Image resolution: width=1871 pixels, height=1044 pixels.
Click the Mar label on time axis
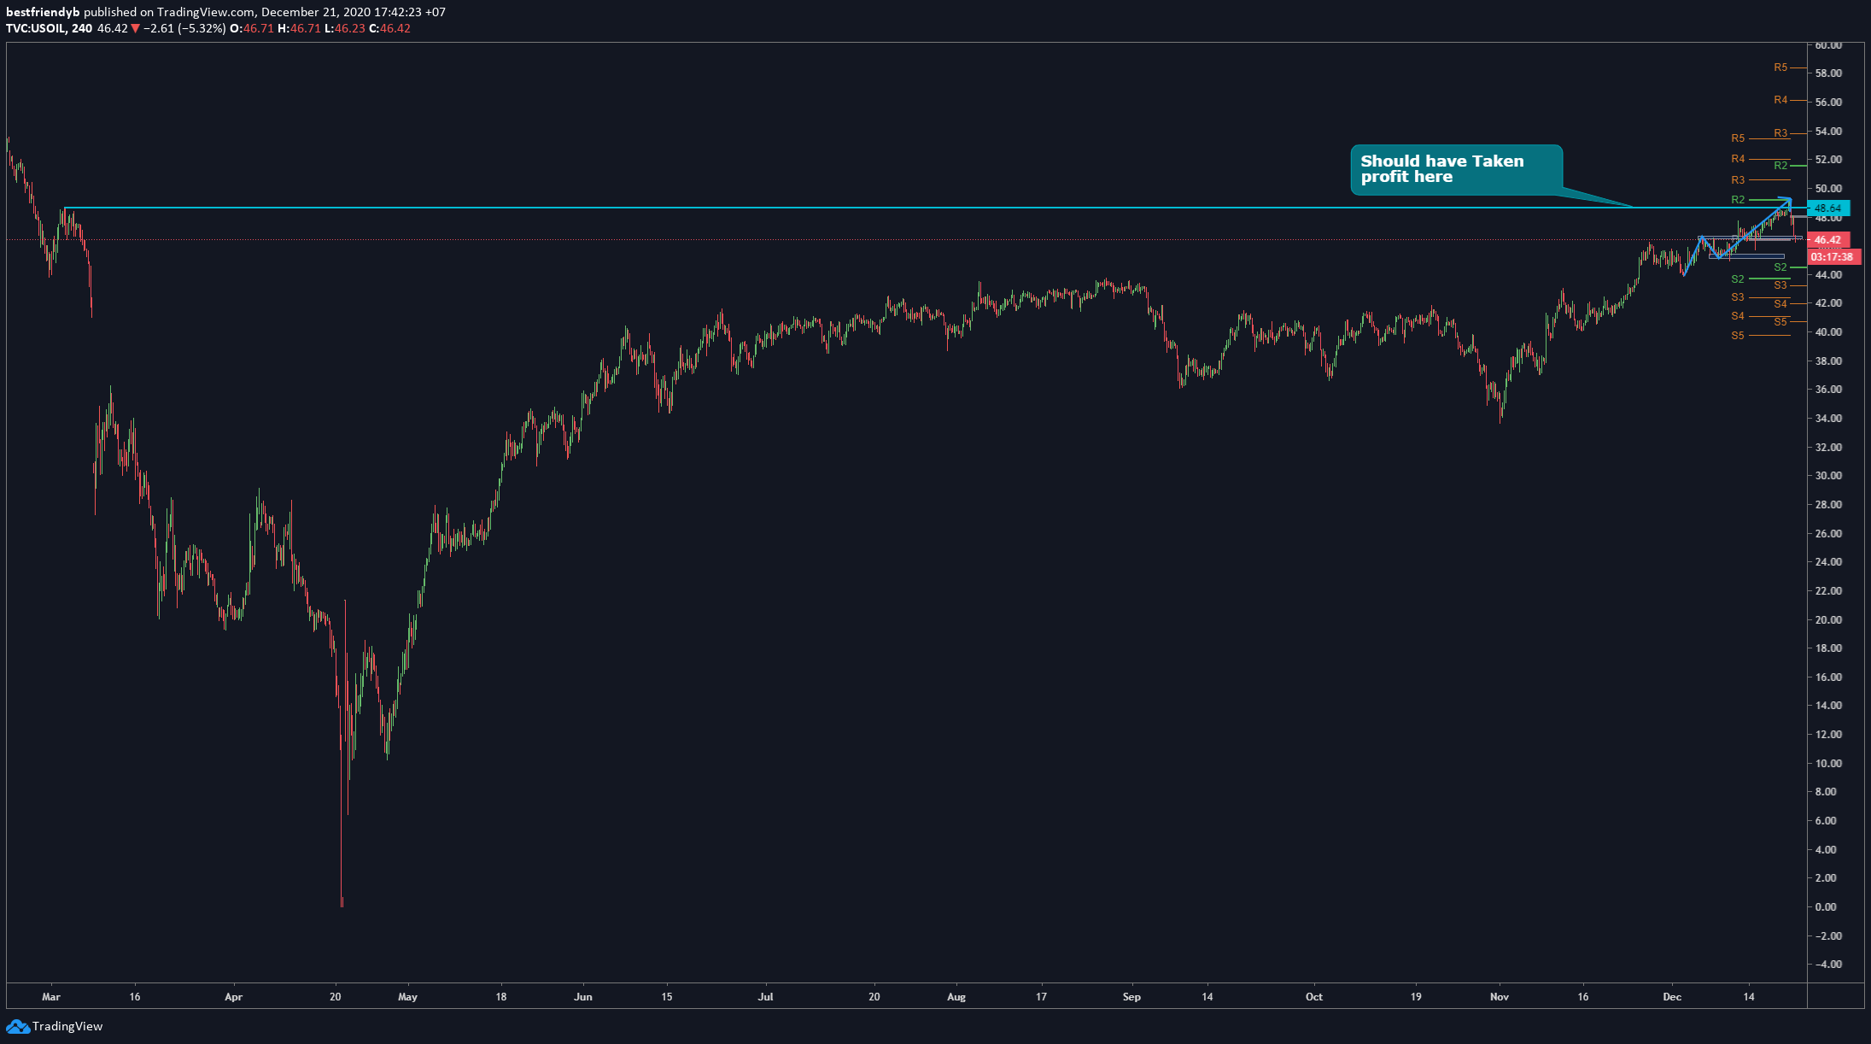click(51, 996)
